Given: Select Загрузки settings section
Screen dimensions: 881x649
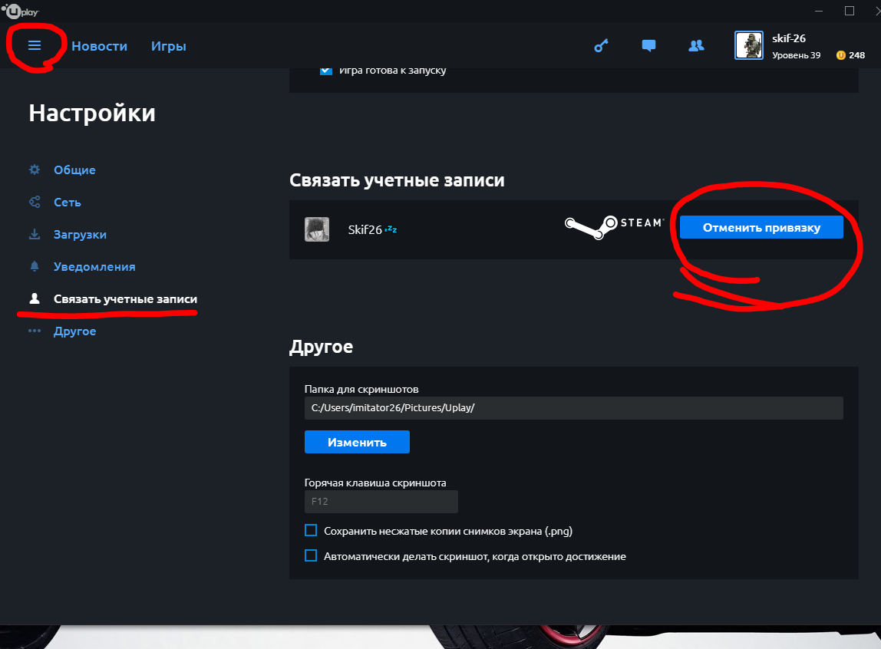Looking at the screenshot, I should click(80, 234).
